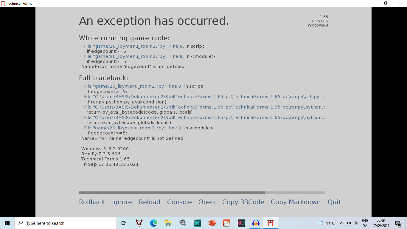The image size is (407, 229).
Task: Open the red G app on taskbar
Action: click(x=139, y=223)
